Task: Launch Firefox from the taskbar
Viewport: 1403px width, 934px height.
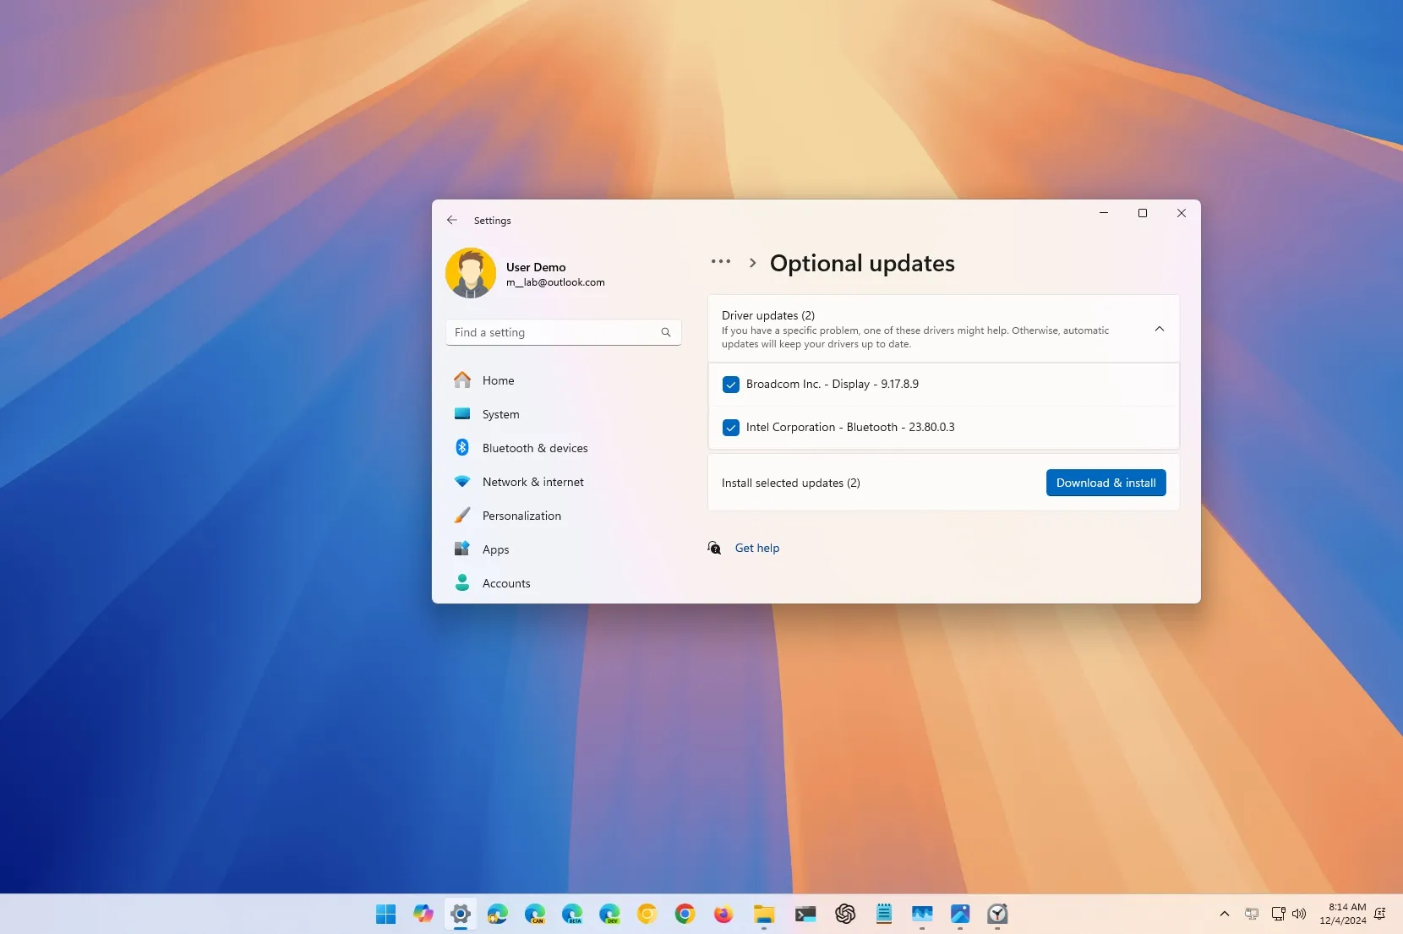Action: (723, 915)
